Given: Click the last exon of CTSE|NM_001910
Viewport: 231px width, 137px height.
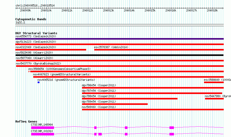Looking at the screenshot, I should click(172, 134).
